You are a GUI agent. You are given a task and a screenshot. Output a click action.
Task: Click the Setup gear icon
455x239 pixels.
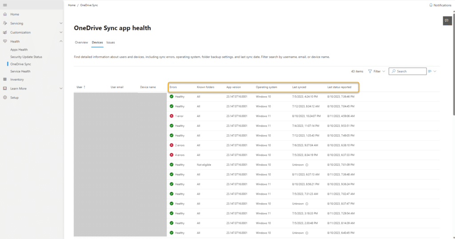[x=5, y=98]
